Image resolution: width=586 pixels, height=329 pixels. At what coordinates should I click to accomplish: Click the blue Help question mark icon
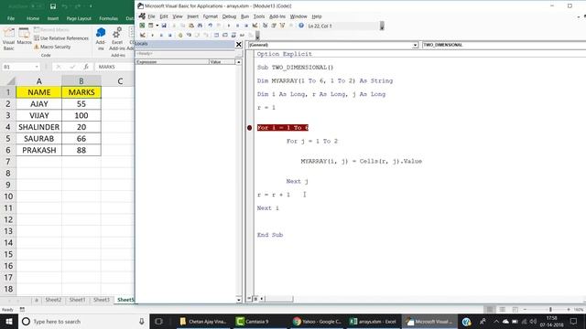point(301,26)
